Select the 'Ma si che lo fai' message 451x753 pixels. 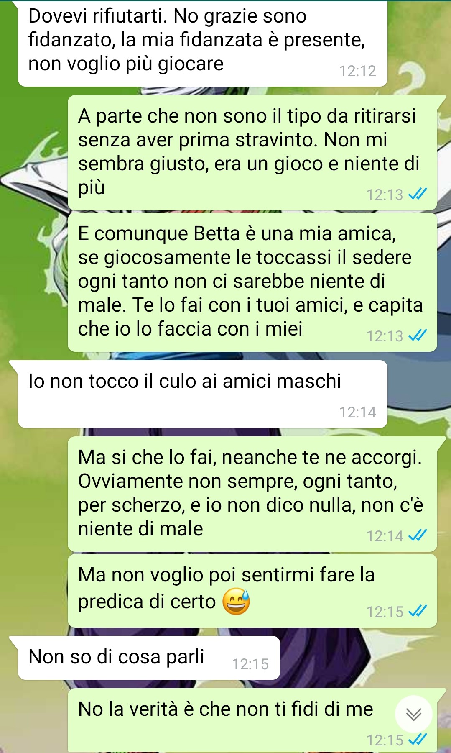(x=252, y=494)
